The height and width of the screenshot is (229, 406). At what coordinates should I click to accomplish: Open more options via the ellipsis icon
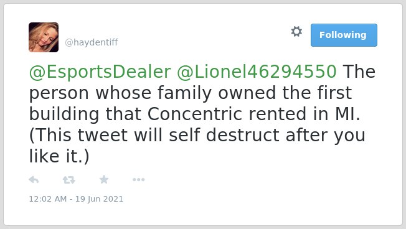[138, 180]
